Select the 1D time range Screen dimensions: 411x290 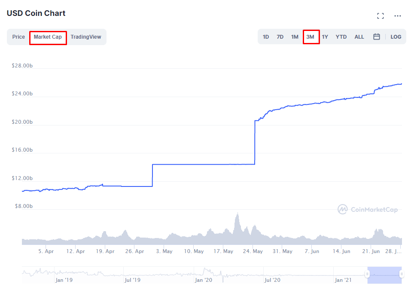click(x=265, y=37)
